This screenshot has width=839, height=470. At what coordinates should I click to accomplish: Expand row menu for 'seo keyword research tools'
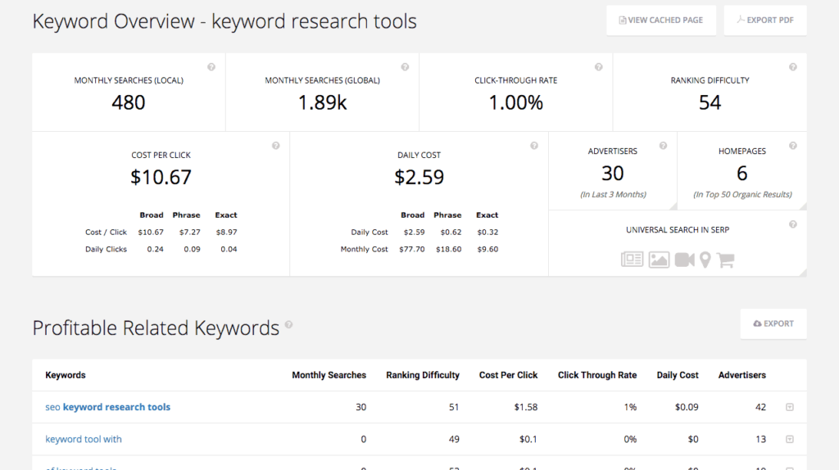click(x=790, y=407)
